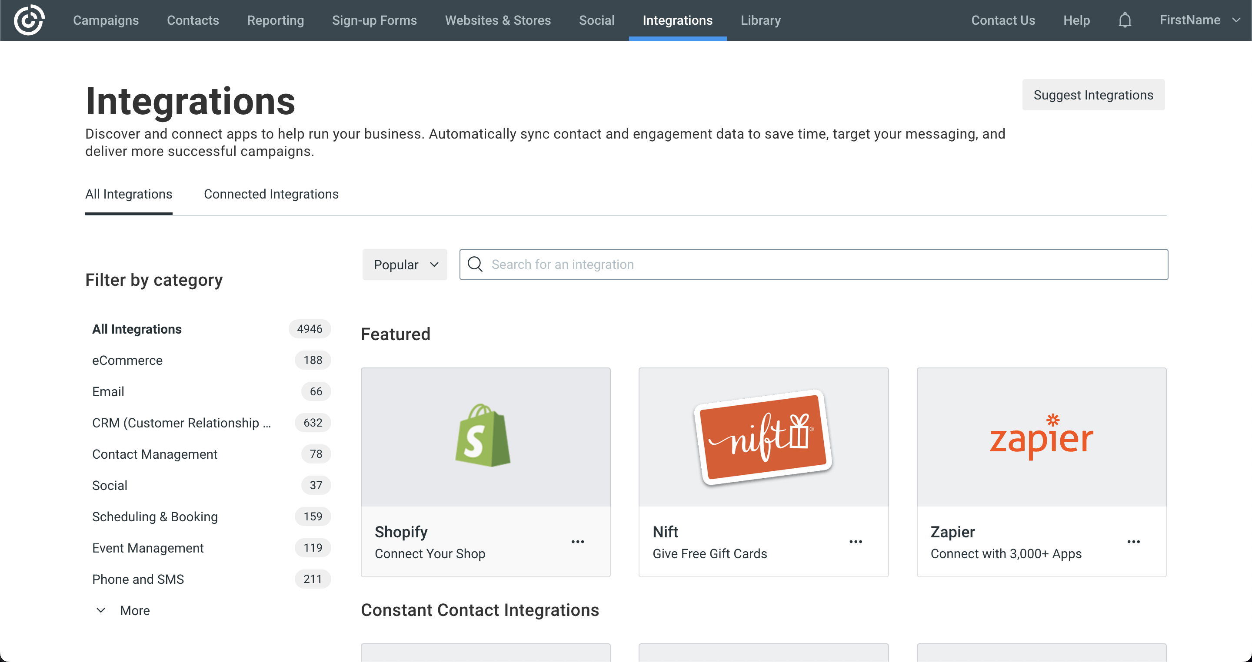
Task: Select the Integrations navigation item
Action: pos(678,20)
